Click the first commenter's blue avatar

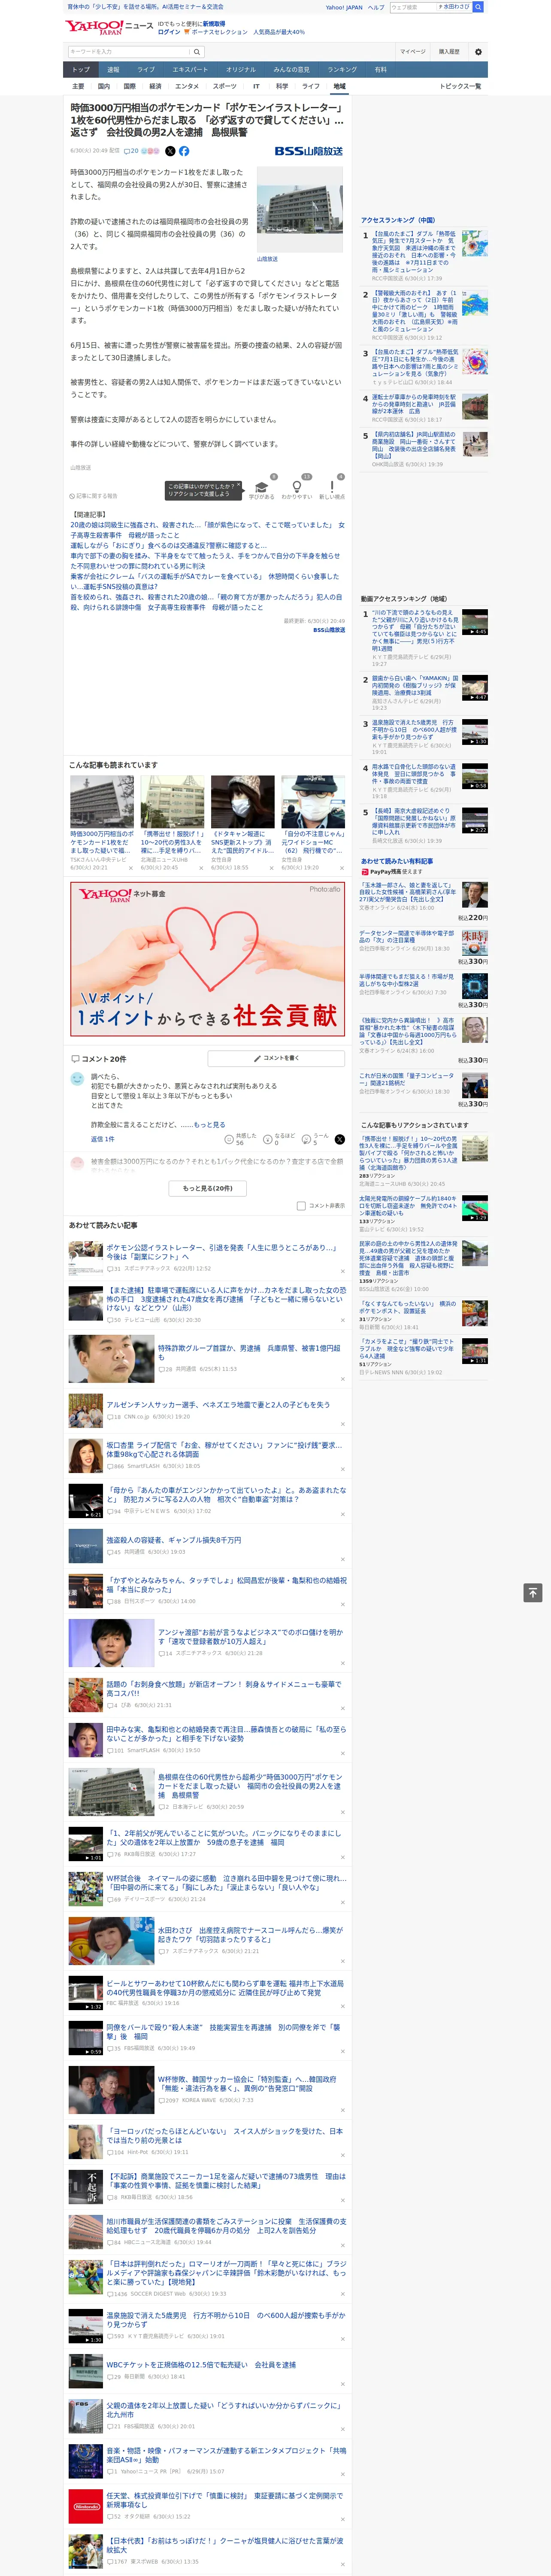point(77,1079)
